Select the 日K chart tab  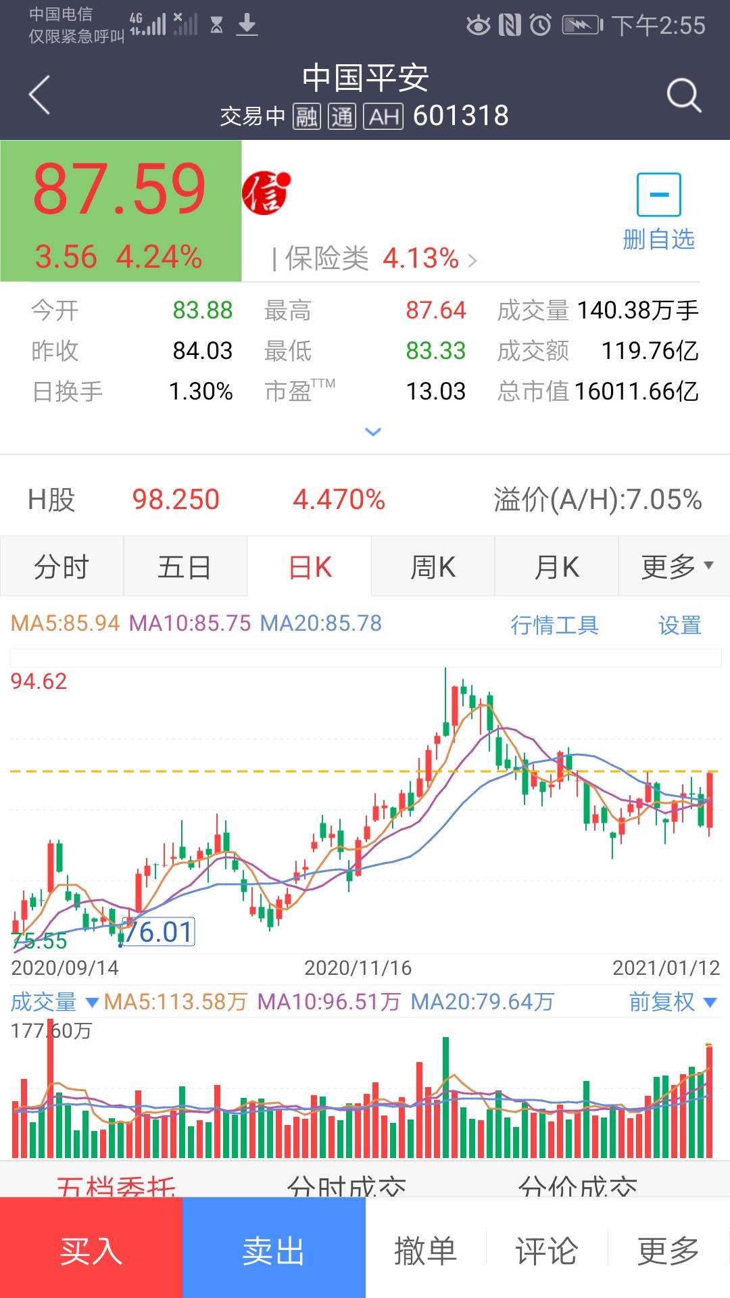pyautogui.click(x=310, y=567)
